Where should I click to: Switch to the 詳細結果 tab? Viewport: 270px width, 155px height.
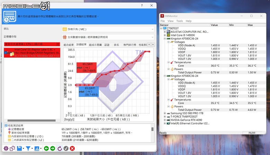(81, 45)
